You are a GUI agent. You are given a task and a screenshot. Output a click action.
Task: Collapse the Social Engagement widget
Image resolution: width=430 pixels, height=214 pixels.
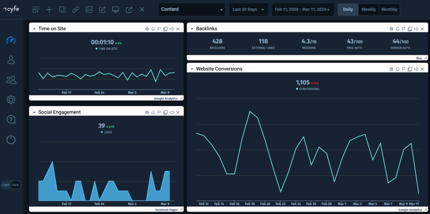(x=34, y=112)
